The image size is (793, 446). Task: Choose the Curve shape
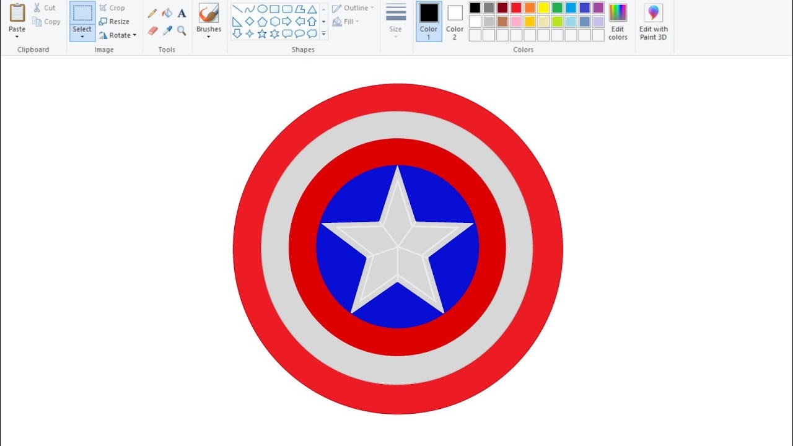point(250,9)
